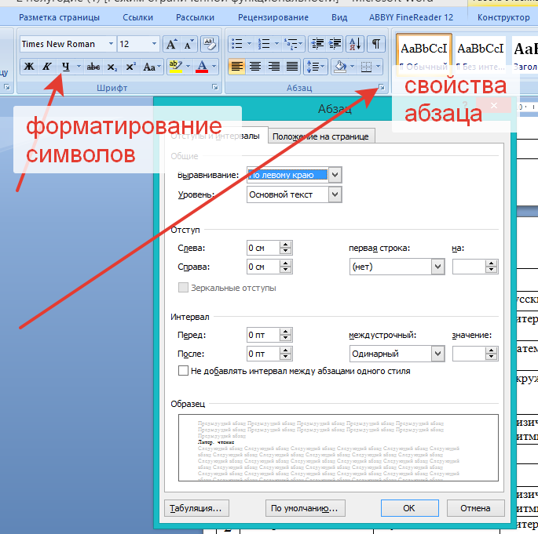The height and width of the screenshot is (534, 538).
Task: Open line spacing options
Action: click(315, 67)
